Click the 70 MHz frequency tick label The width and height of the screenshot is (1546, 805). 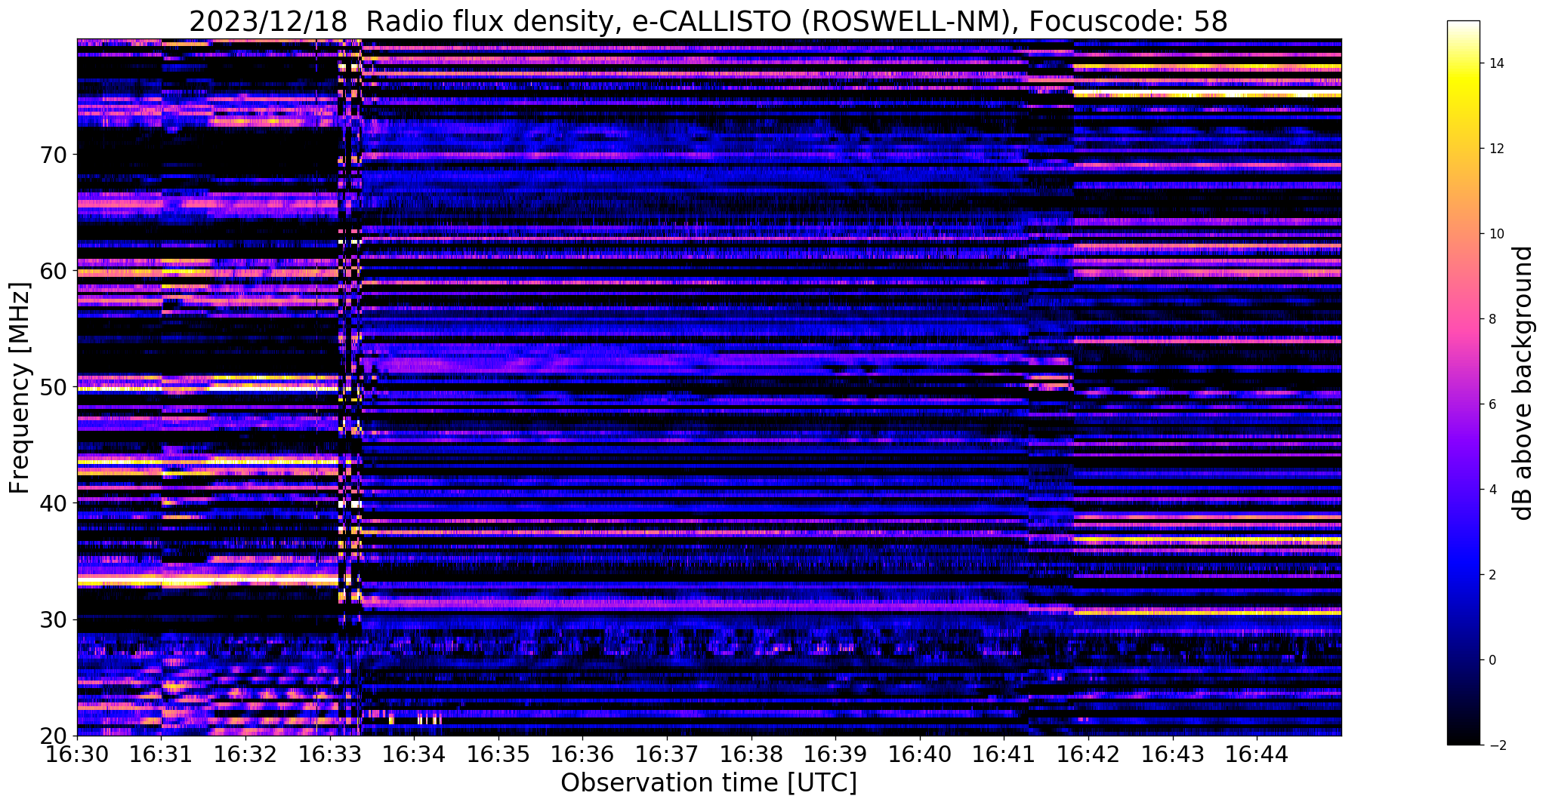pyautogui.click(x=53, y=155)
